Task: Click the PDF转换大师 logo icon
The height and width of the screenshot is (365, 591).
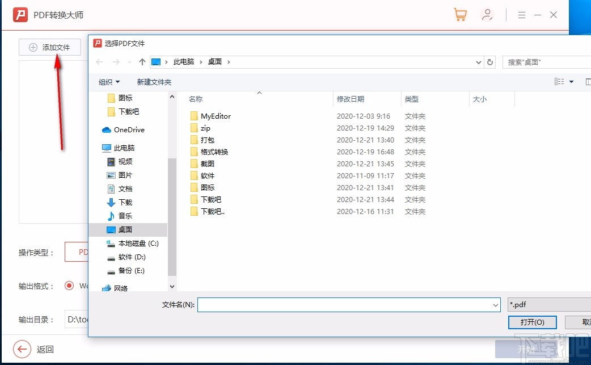Action: click(x=21, y=14)
